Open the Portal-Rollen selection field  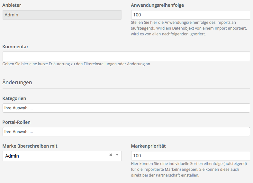click(126, 132)
